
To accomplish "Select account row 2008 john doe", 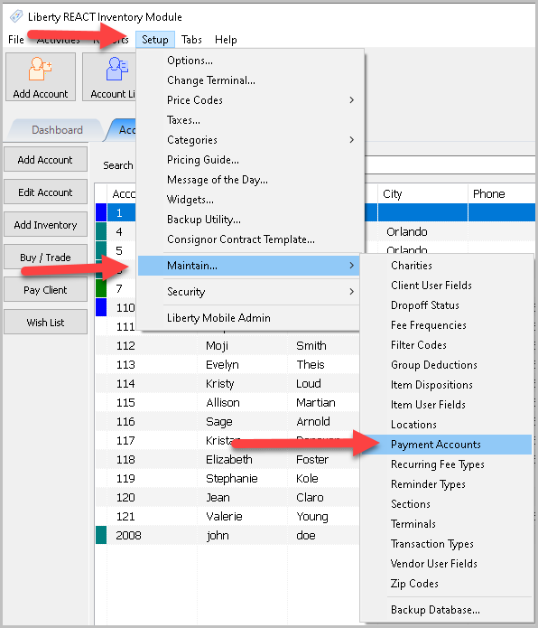I will pyautogui.click(x=227, y=536).
